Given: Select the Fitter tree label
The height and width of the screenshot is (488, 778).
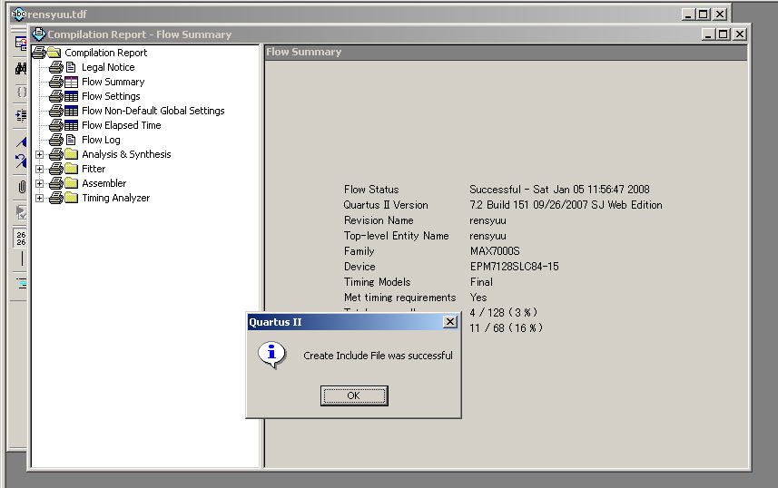Looking at the screenshot, I should [x=94, y=169].
